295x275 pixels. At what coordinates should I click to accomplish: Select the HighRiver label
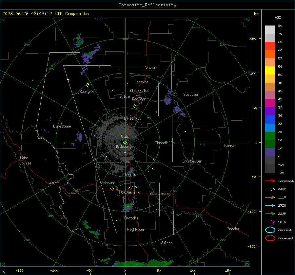coord(136,230)
